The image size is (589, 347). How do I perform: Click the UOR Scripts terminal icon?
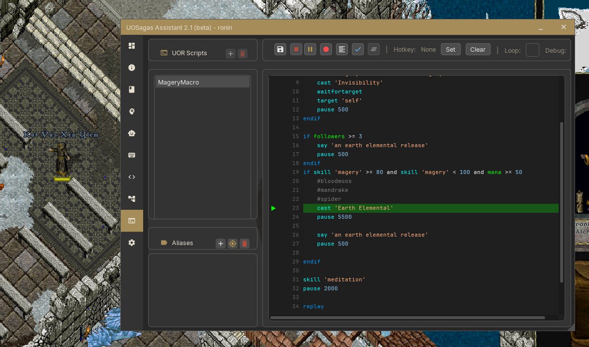(x=164, y=53)
